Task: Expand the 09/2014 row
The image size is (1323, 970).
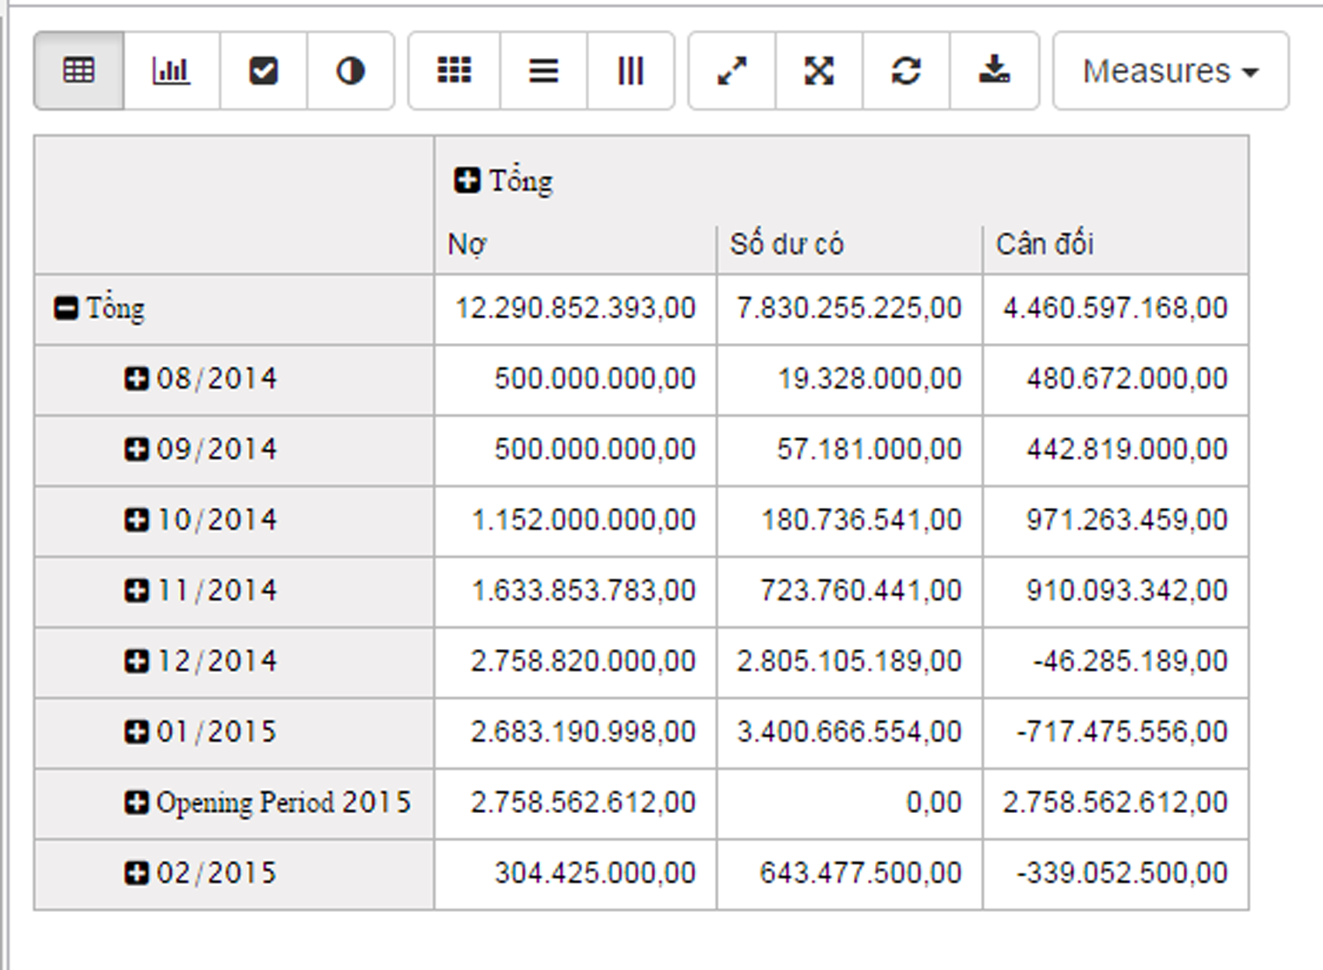Action: pos(136,449)
